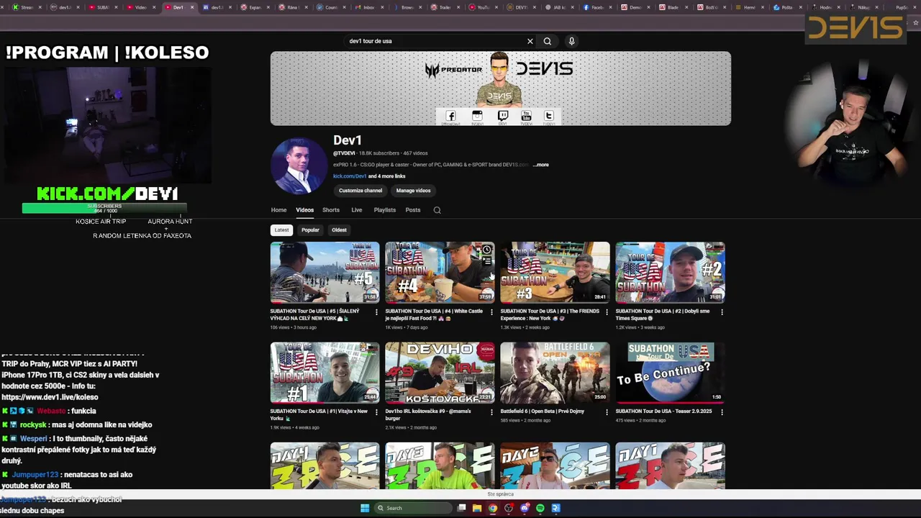921x518 pixels.
Task: Clear the YouTube search box with the X
Action: click(x=530, y=41)
